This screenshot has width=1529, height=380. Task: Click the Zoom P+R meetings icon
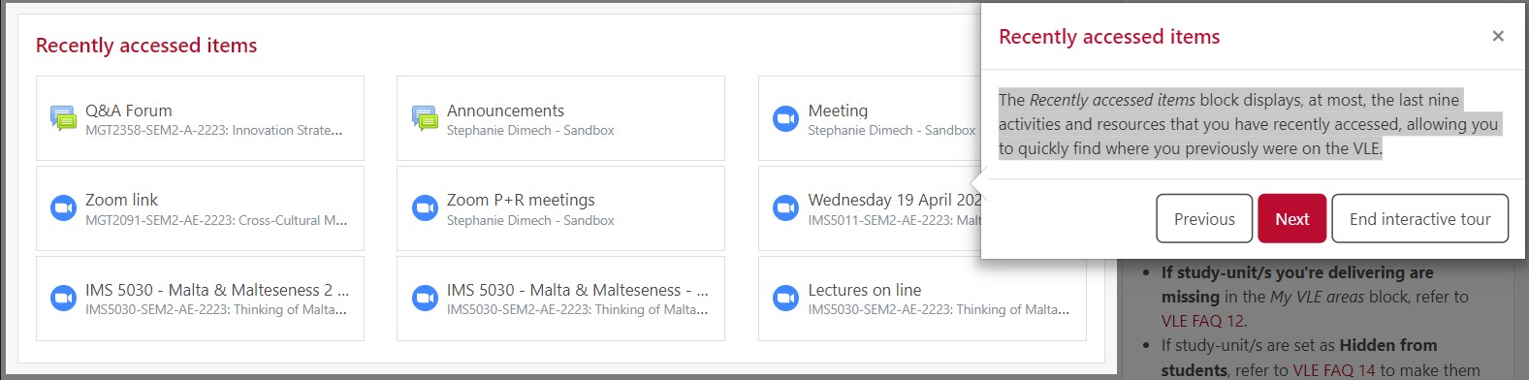pyautogui.click(x=425, y=208)
